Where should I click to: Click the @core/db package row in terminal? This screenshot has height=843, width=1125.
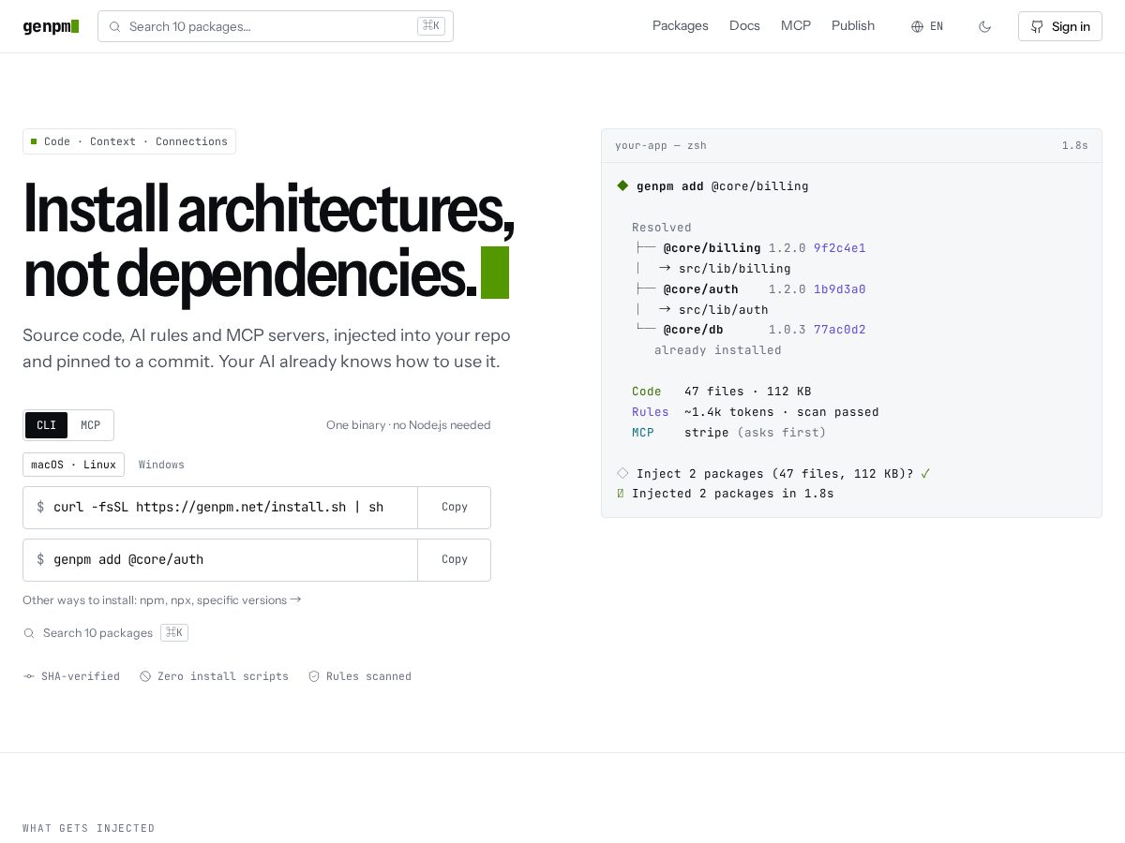click(750, 330)
